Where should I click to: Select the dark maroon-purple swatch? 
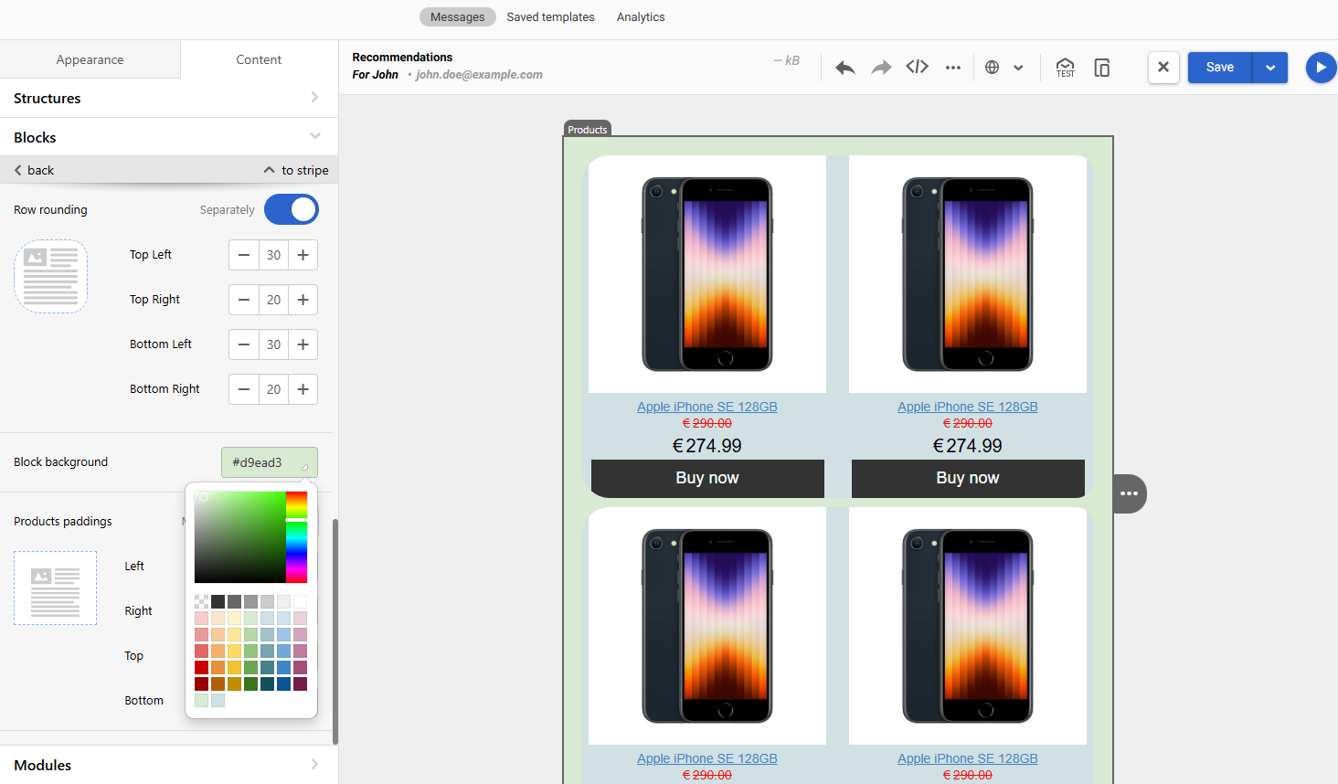point(300,683)
